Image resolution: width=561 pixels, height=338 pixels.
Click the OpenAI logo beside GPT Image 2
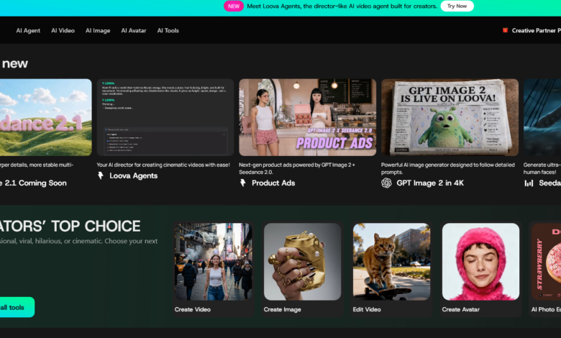386,183
